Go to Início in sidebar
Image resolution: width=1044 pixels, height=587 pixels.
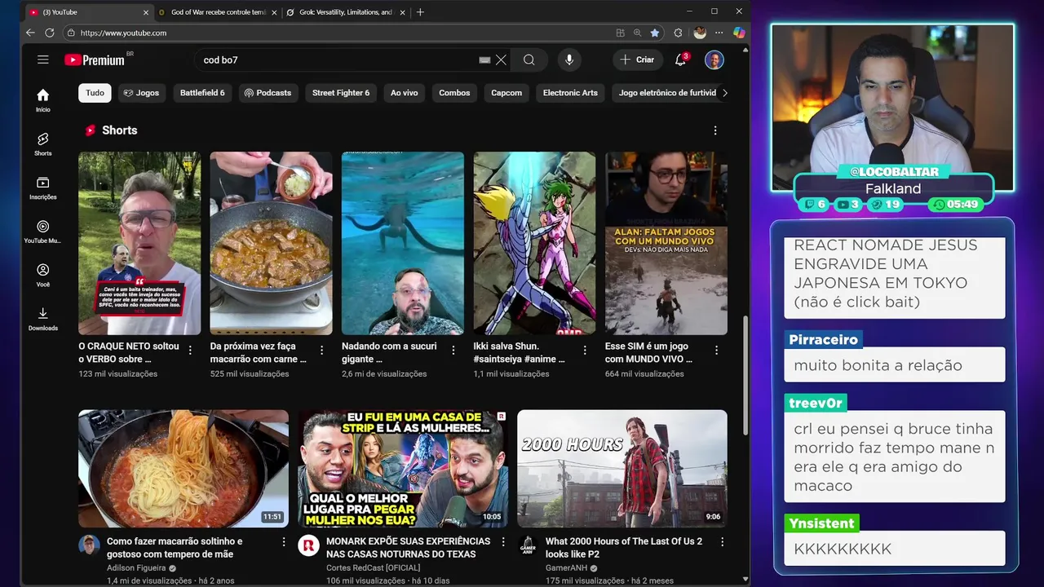(42, 100)
